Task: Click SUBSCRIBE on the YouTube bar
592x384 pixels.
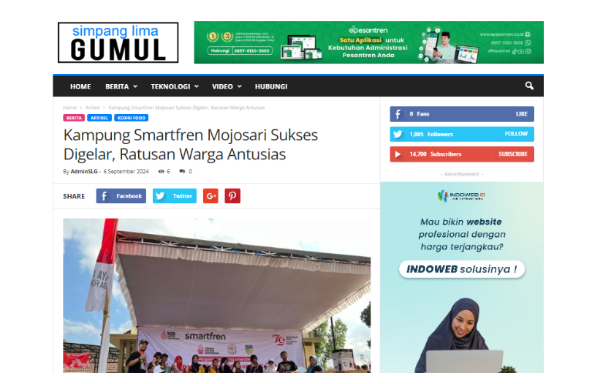Action: click(513, 154)
